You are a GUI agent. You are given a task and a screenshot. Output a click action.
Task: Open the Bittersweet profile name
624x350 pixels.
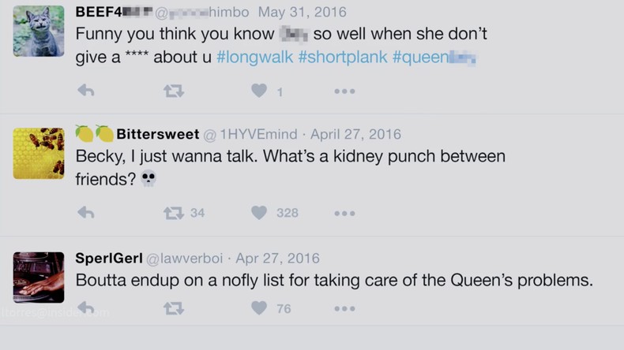[157, 134]
